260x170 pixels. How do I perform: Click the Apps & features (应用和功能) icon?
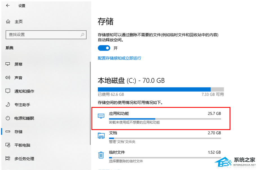coord(101,116)
